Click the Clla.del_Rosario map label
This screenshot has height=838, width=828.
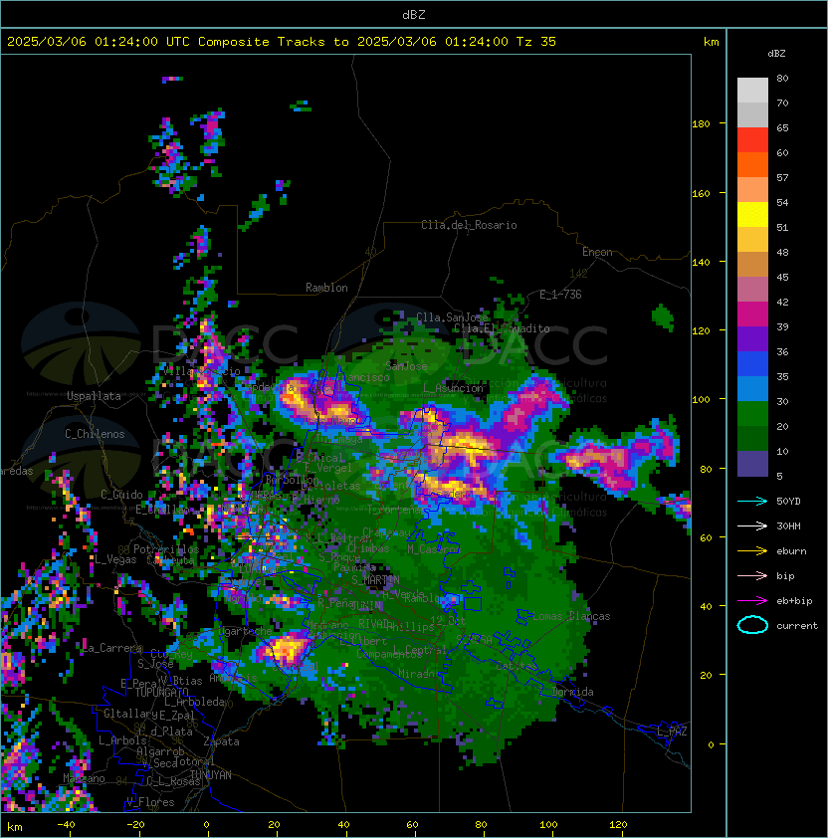pyautogui.click(x=469, y=225)
